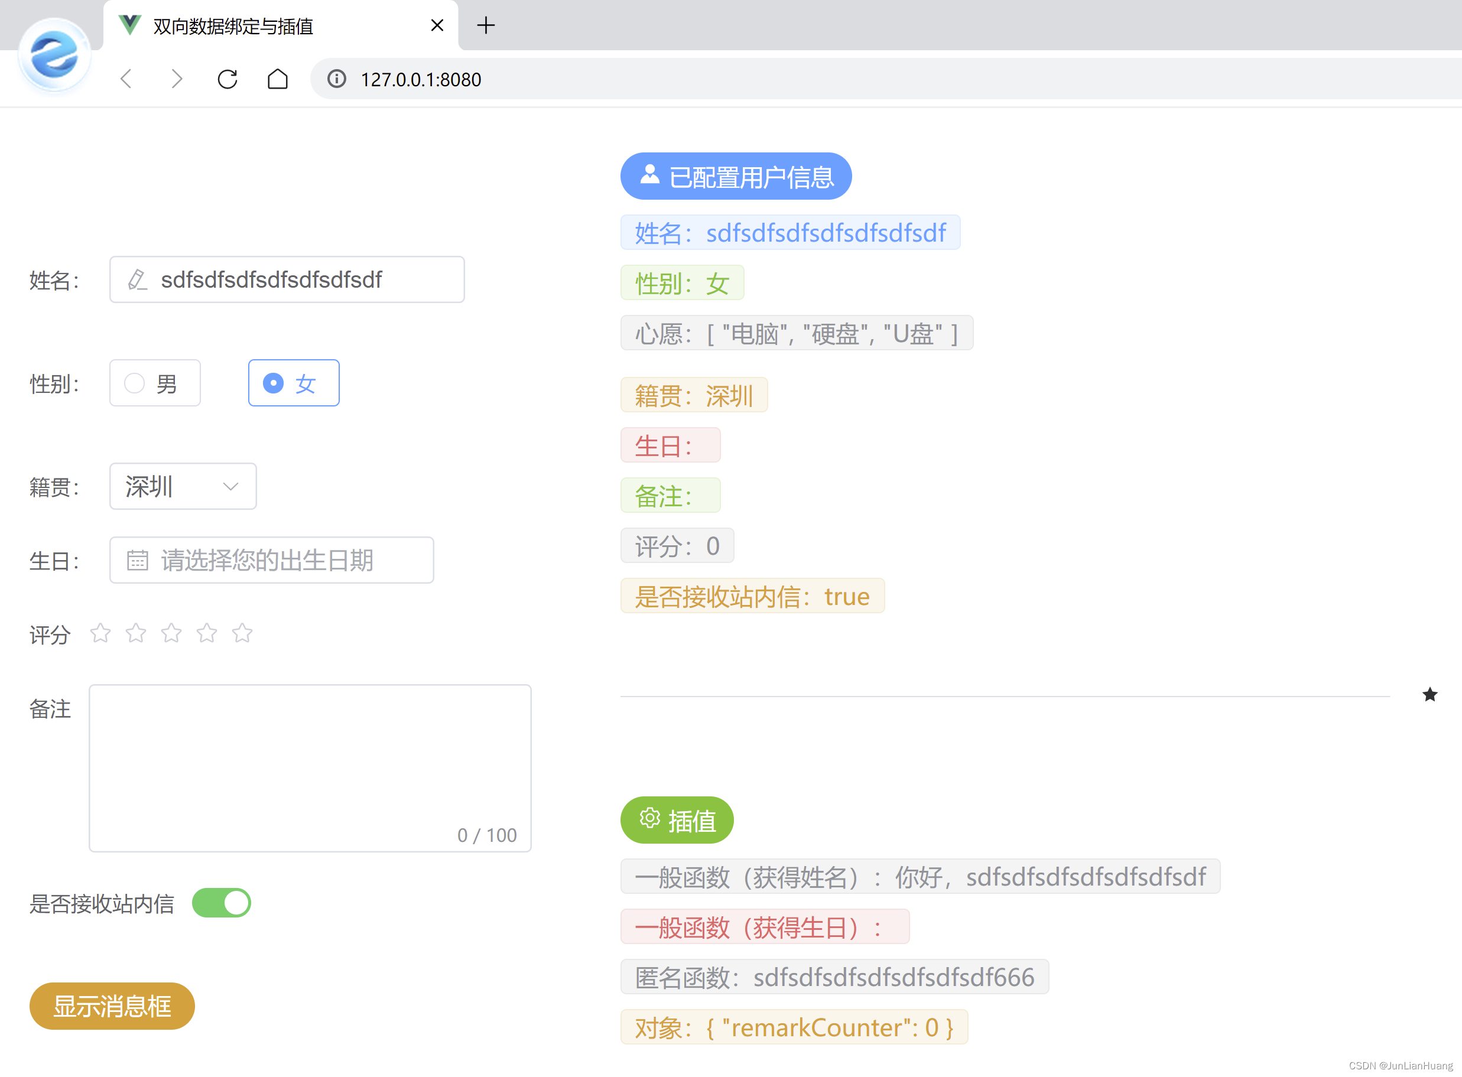Open the 生日 date picker field
This screenshot has width=1462, height=1077.
coord(271,560)
